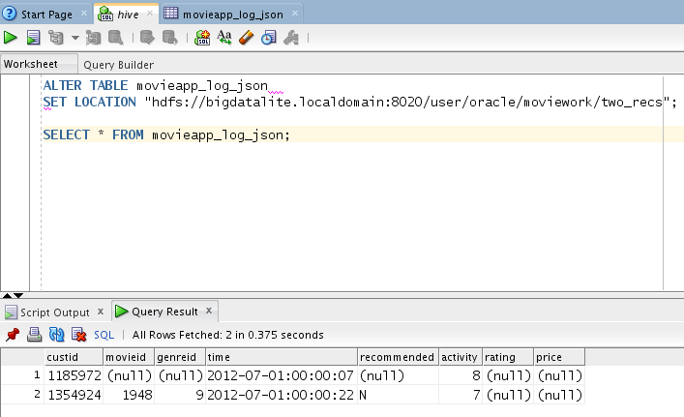
Task: Close the Query Result tab
Action: (x=209, y=311)
